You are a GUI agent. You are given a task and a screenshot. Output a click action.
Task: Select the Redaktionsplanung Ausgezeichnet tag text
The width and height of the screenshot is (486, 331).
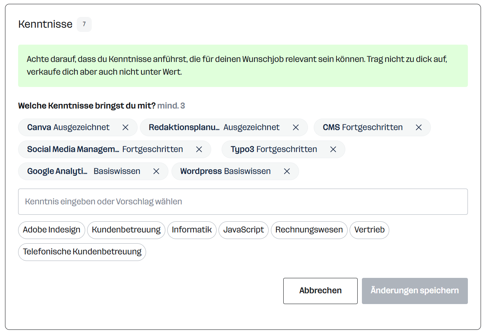click(x=214, y=127)
